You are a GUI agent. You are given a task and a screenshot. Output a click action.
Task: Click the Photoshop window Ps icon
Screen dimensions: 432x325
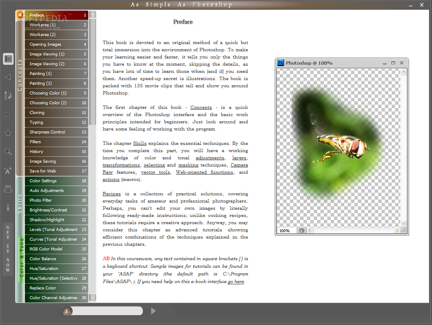point(281,63)
